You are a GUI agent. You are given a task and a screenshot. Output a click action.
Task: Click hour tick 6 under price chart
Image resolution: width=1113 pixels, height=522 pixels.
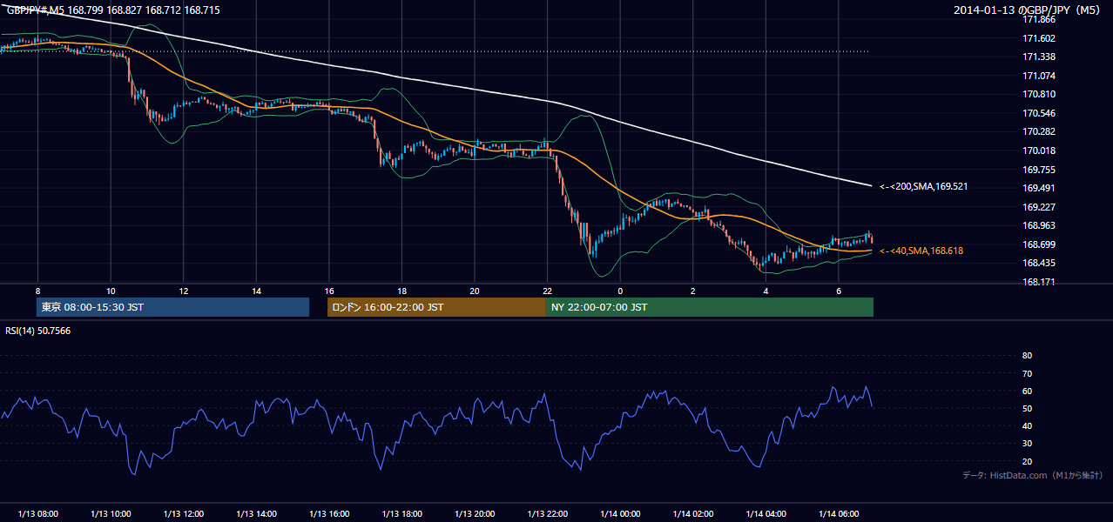(839, 291)
